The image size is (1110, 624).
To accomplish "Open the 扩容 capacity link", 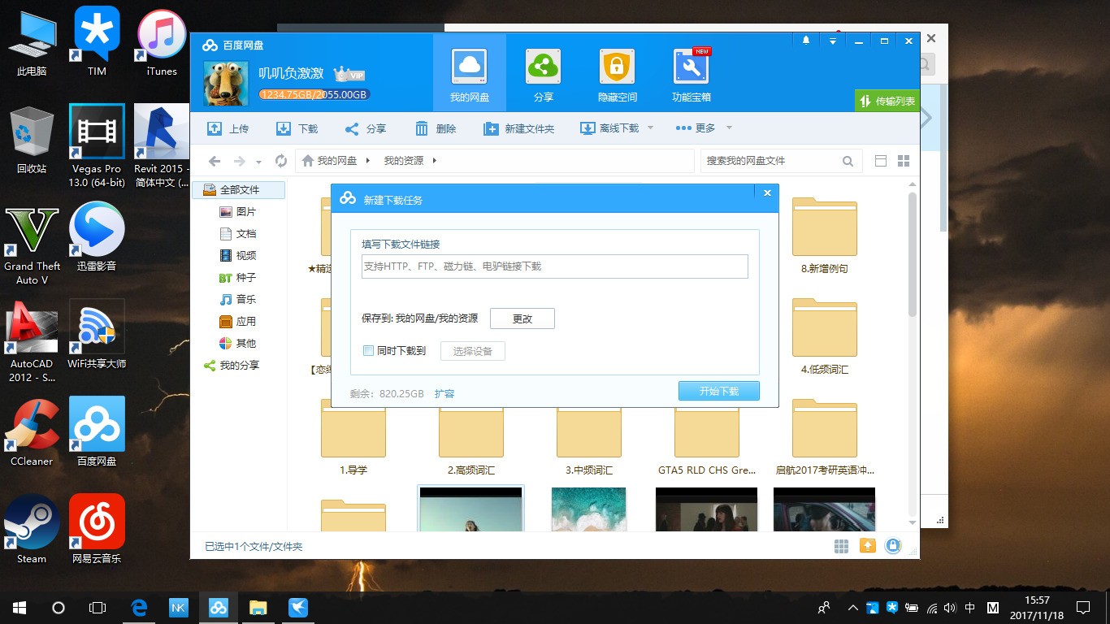I will tap(444, 393).
